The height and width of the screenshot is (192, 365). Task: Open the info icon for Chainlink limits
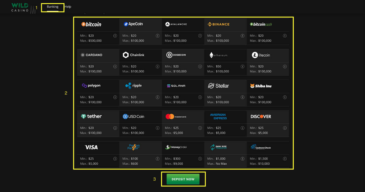point(157,66)
